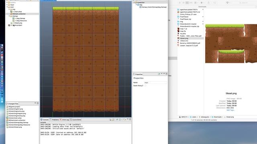Open the Curve Editor tab
This screenshot has width=257, height=144.
coord(75,120)
